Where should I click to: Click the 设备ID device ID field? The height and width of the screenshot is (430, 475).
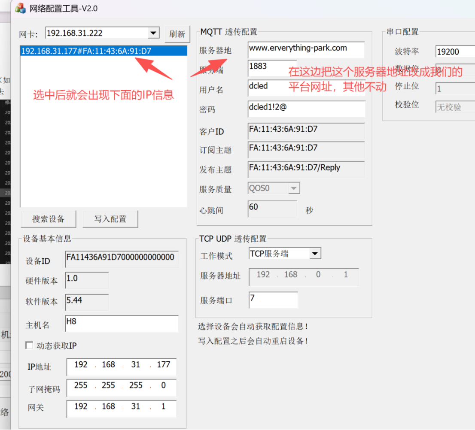122,259
